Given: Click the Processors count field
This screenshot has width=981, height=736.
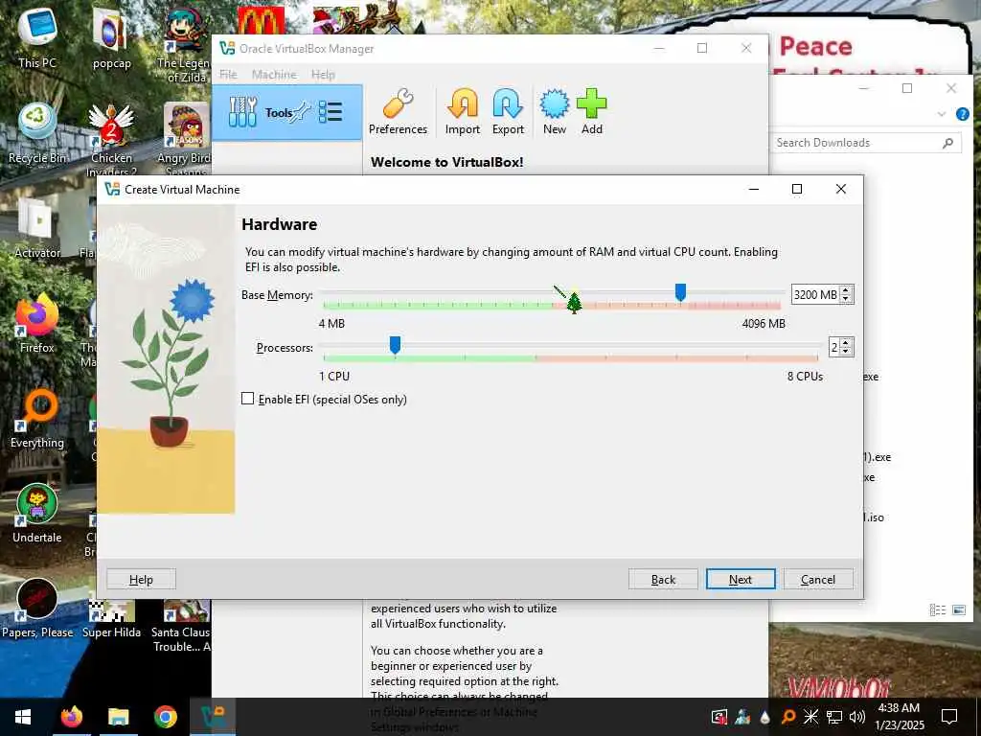Looking at the screenshot, I should (x=834, y=347).
